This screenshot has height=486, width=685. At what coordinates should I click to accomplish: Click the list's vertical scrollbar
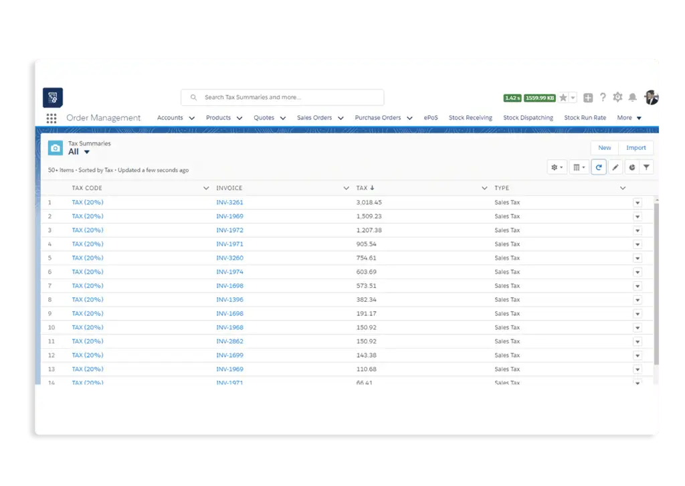[656, 283]
